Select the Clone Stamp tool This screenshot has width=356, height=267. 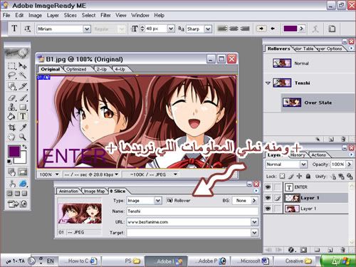point(11,108)
